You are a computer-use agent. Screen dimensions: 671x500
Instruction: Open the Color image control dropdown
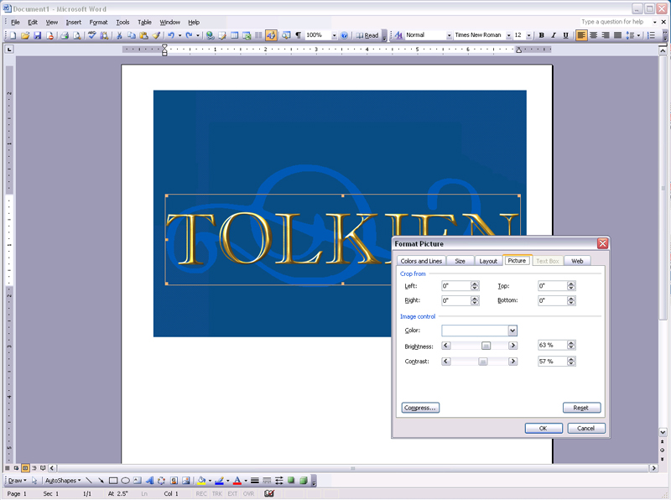coord(512,331)
